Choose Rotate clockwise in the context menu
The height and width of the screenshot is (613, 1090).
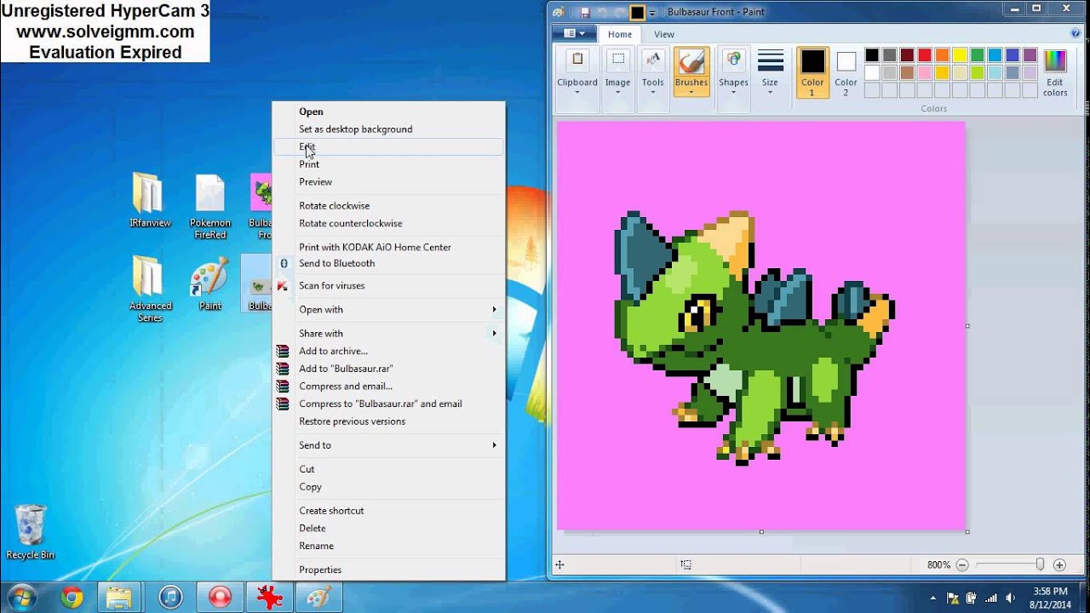388,206
